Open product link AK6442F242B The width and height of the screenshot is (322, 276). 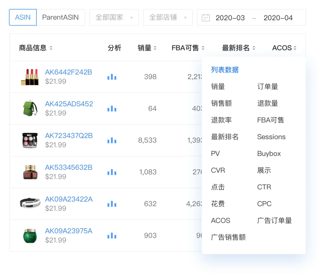[x=69, y=72]
